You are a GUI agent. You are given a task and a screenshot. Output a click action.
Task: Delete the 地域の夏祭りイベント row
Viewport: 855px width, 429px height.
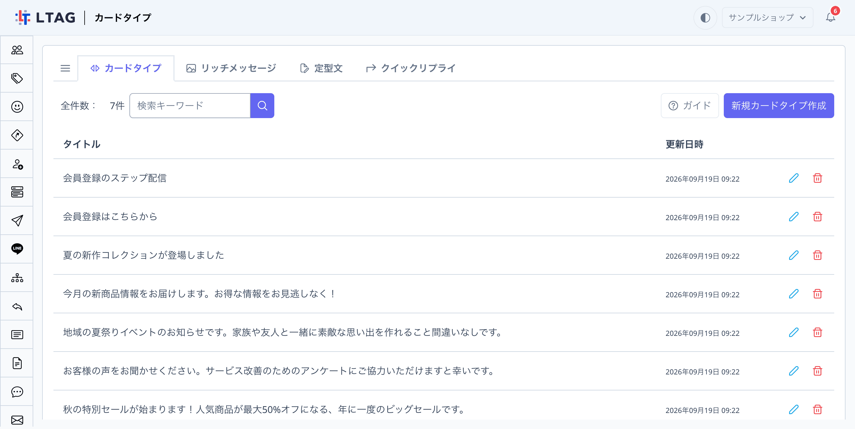click(818, 332)
